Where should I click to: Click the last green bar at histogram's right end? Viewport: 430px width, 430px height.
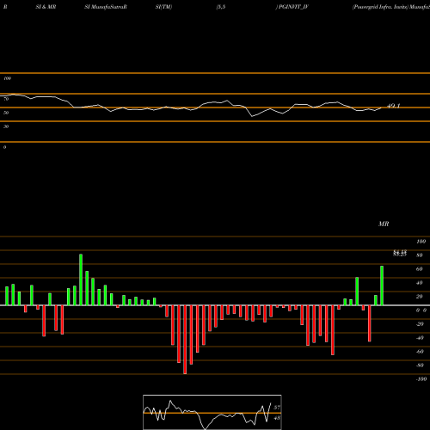[382, 286]
